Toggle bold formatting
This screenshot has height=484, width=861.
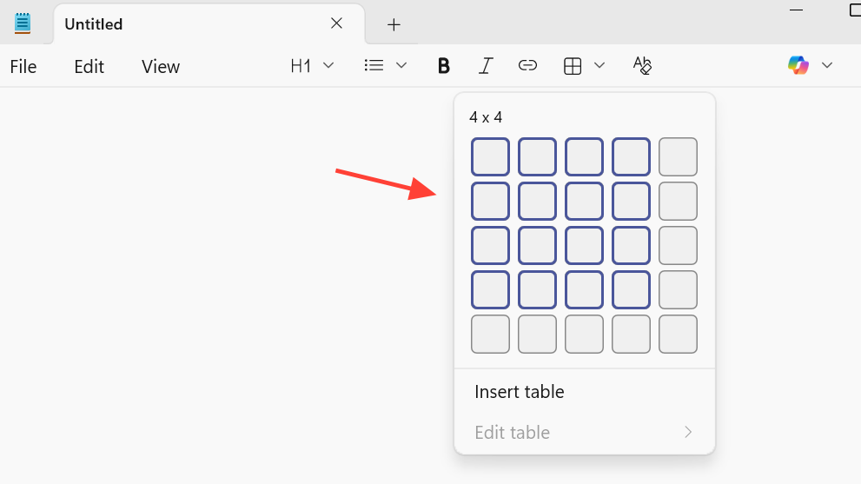click(x=444, y=66)
